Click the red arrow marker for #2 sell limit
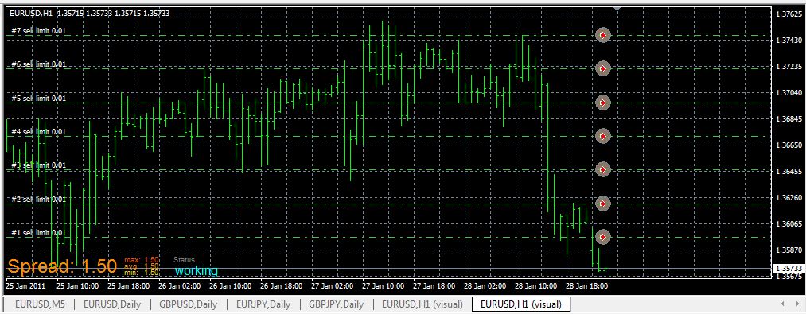The height and width of the screenshot is (314, 806). pyautogui.click(x=603, y=204)
